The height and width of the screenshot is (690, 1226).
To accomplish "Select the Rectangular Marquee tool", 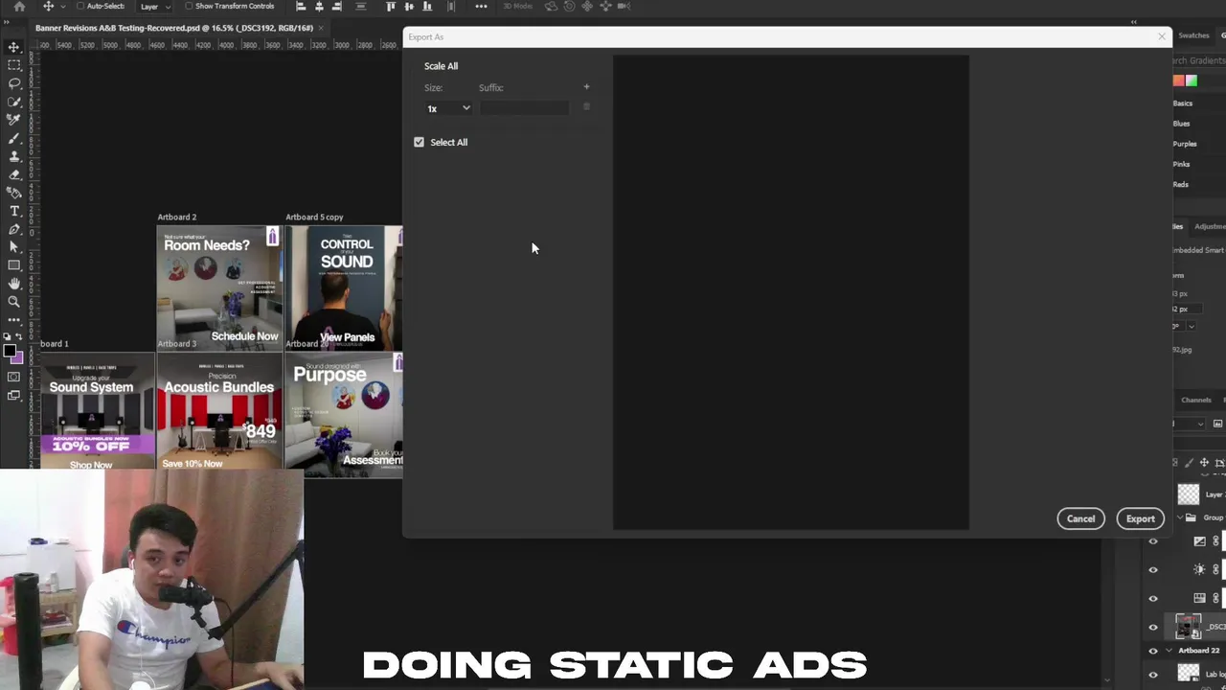I will (x=13, y=65).
